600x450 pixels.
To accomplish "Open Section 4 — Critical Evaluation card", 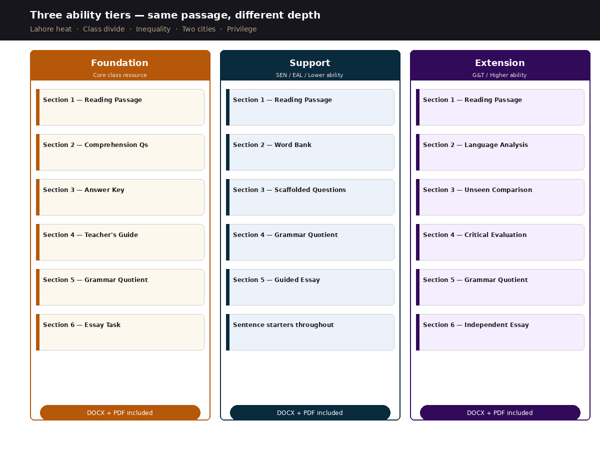I will click(500, 242).
